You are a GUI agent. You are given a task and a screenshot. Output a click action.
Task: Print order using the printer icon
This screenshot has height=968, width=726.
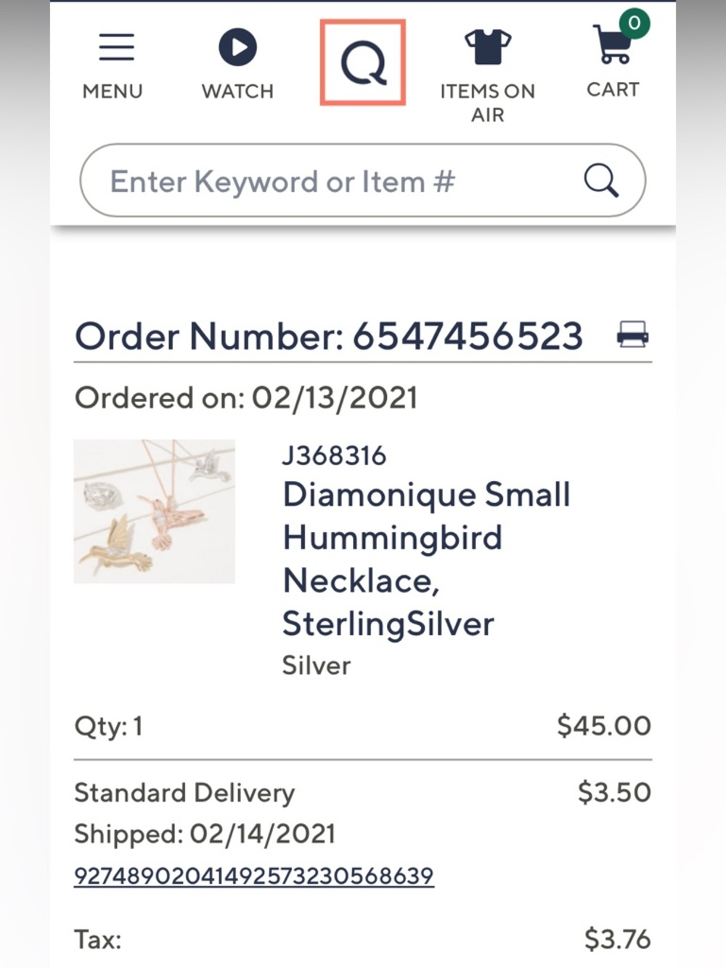[x=632, y=335]
